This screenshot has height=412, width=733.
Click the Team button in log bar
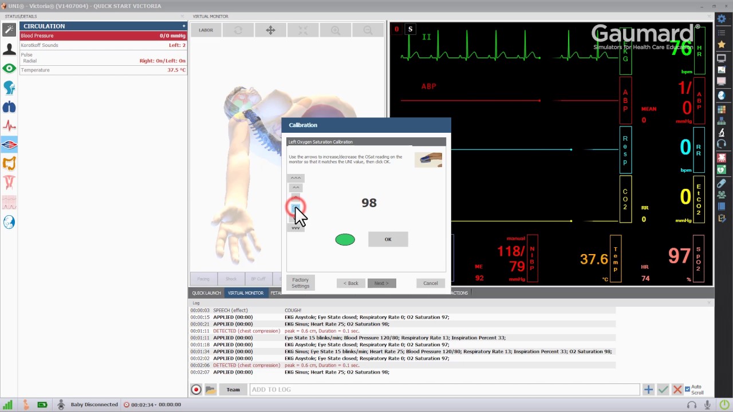pyautogui.click(x=233, y=390)
